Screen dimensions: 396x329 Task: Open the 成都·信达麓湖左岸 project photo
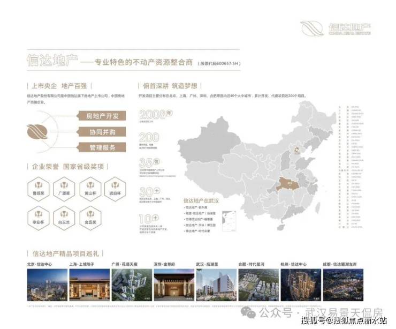click(x=343, y=285)
